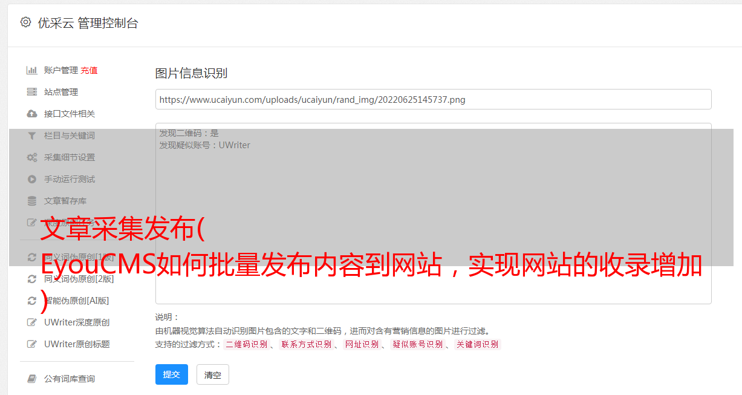Click the 网址识别 tag
The image size is (742, 395).
(362, 344)
